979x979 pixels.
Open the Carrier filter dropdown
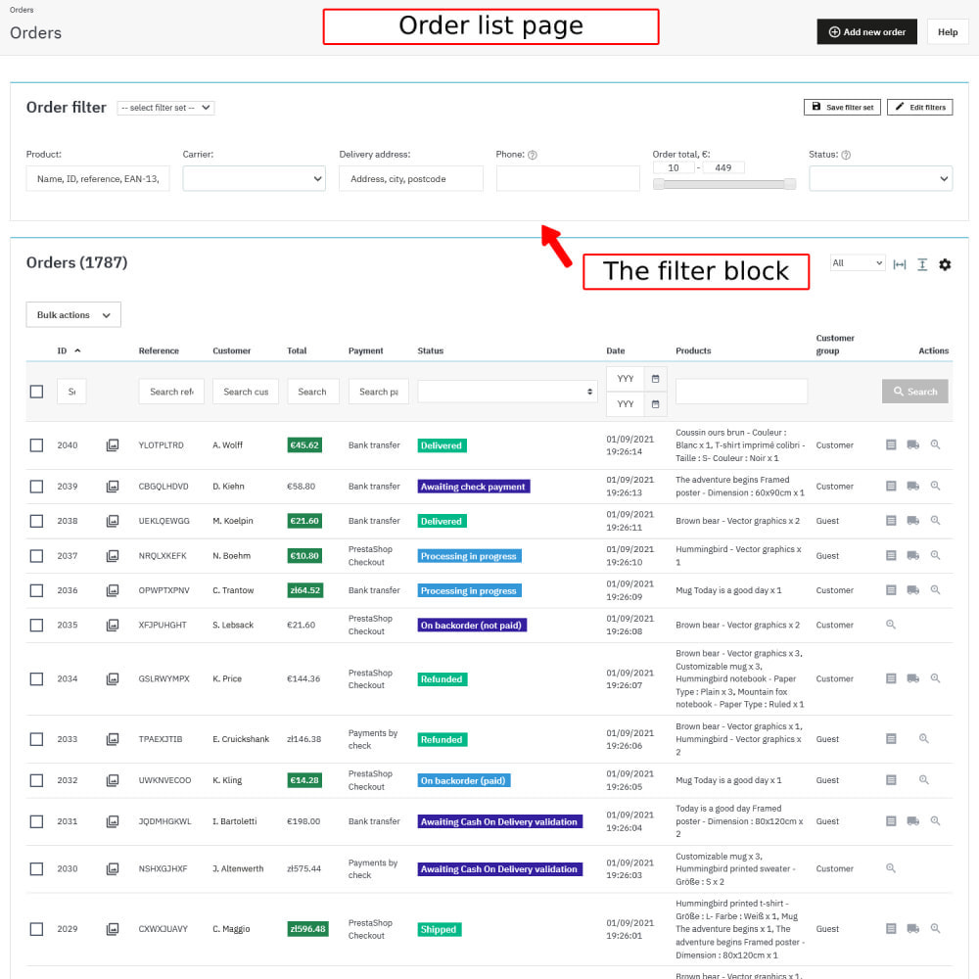point(255,178)
